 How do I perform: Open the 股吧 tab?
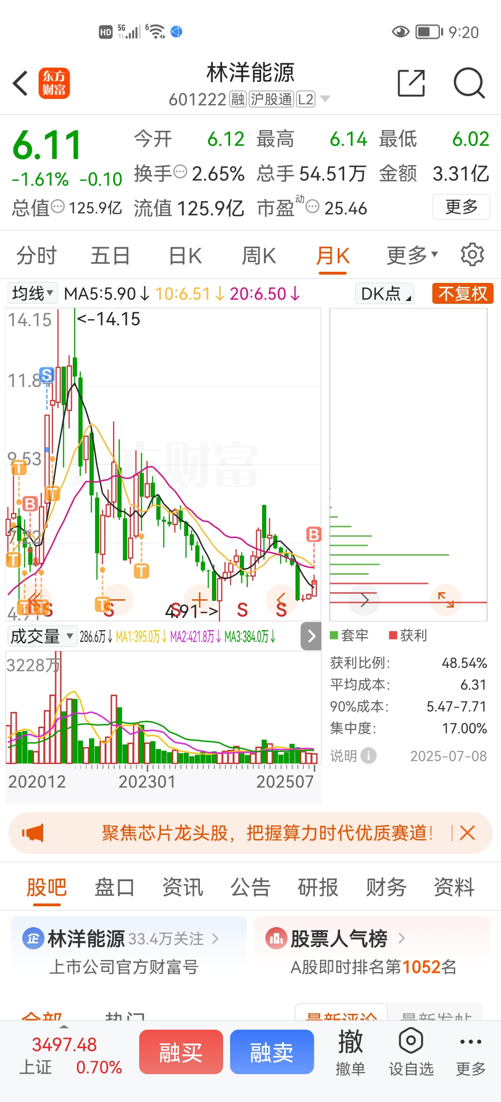tap(46, 887)
